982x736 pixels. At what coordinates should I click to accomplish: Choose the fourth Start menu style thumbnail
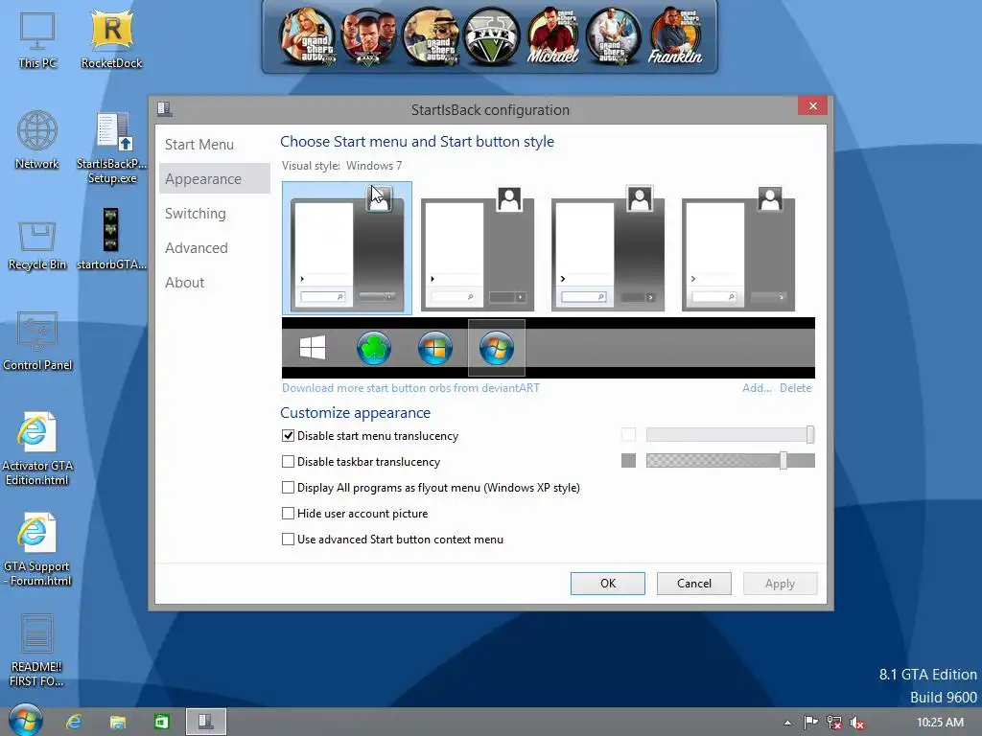[737, 248]
